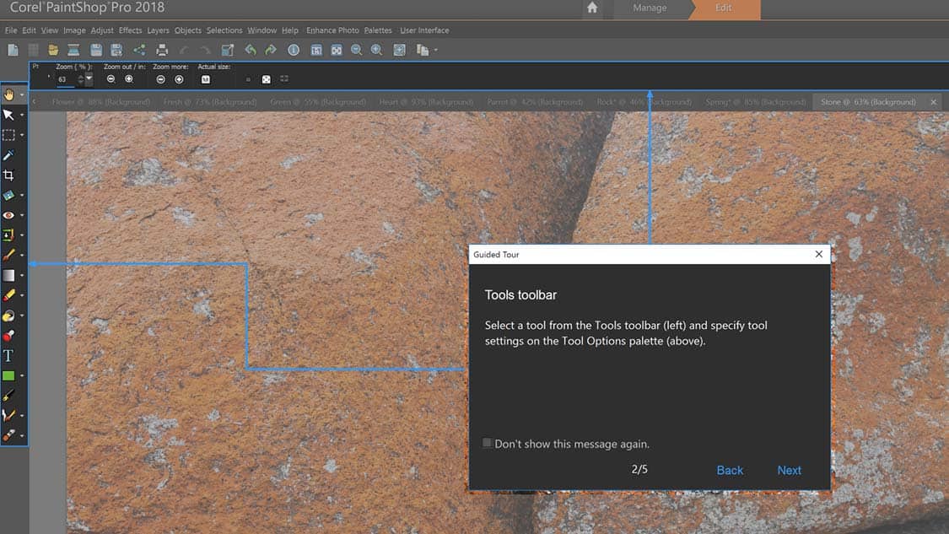Click the Print icon in toolbar
Viewport: 949px width, 534px height.
pos(162,51)
